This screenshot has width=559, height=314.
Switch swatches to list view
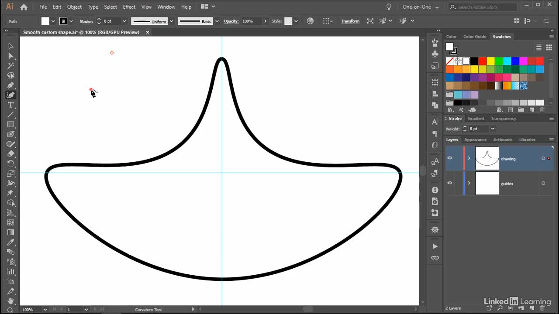tap(539, 48)
